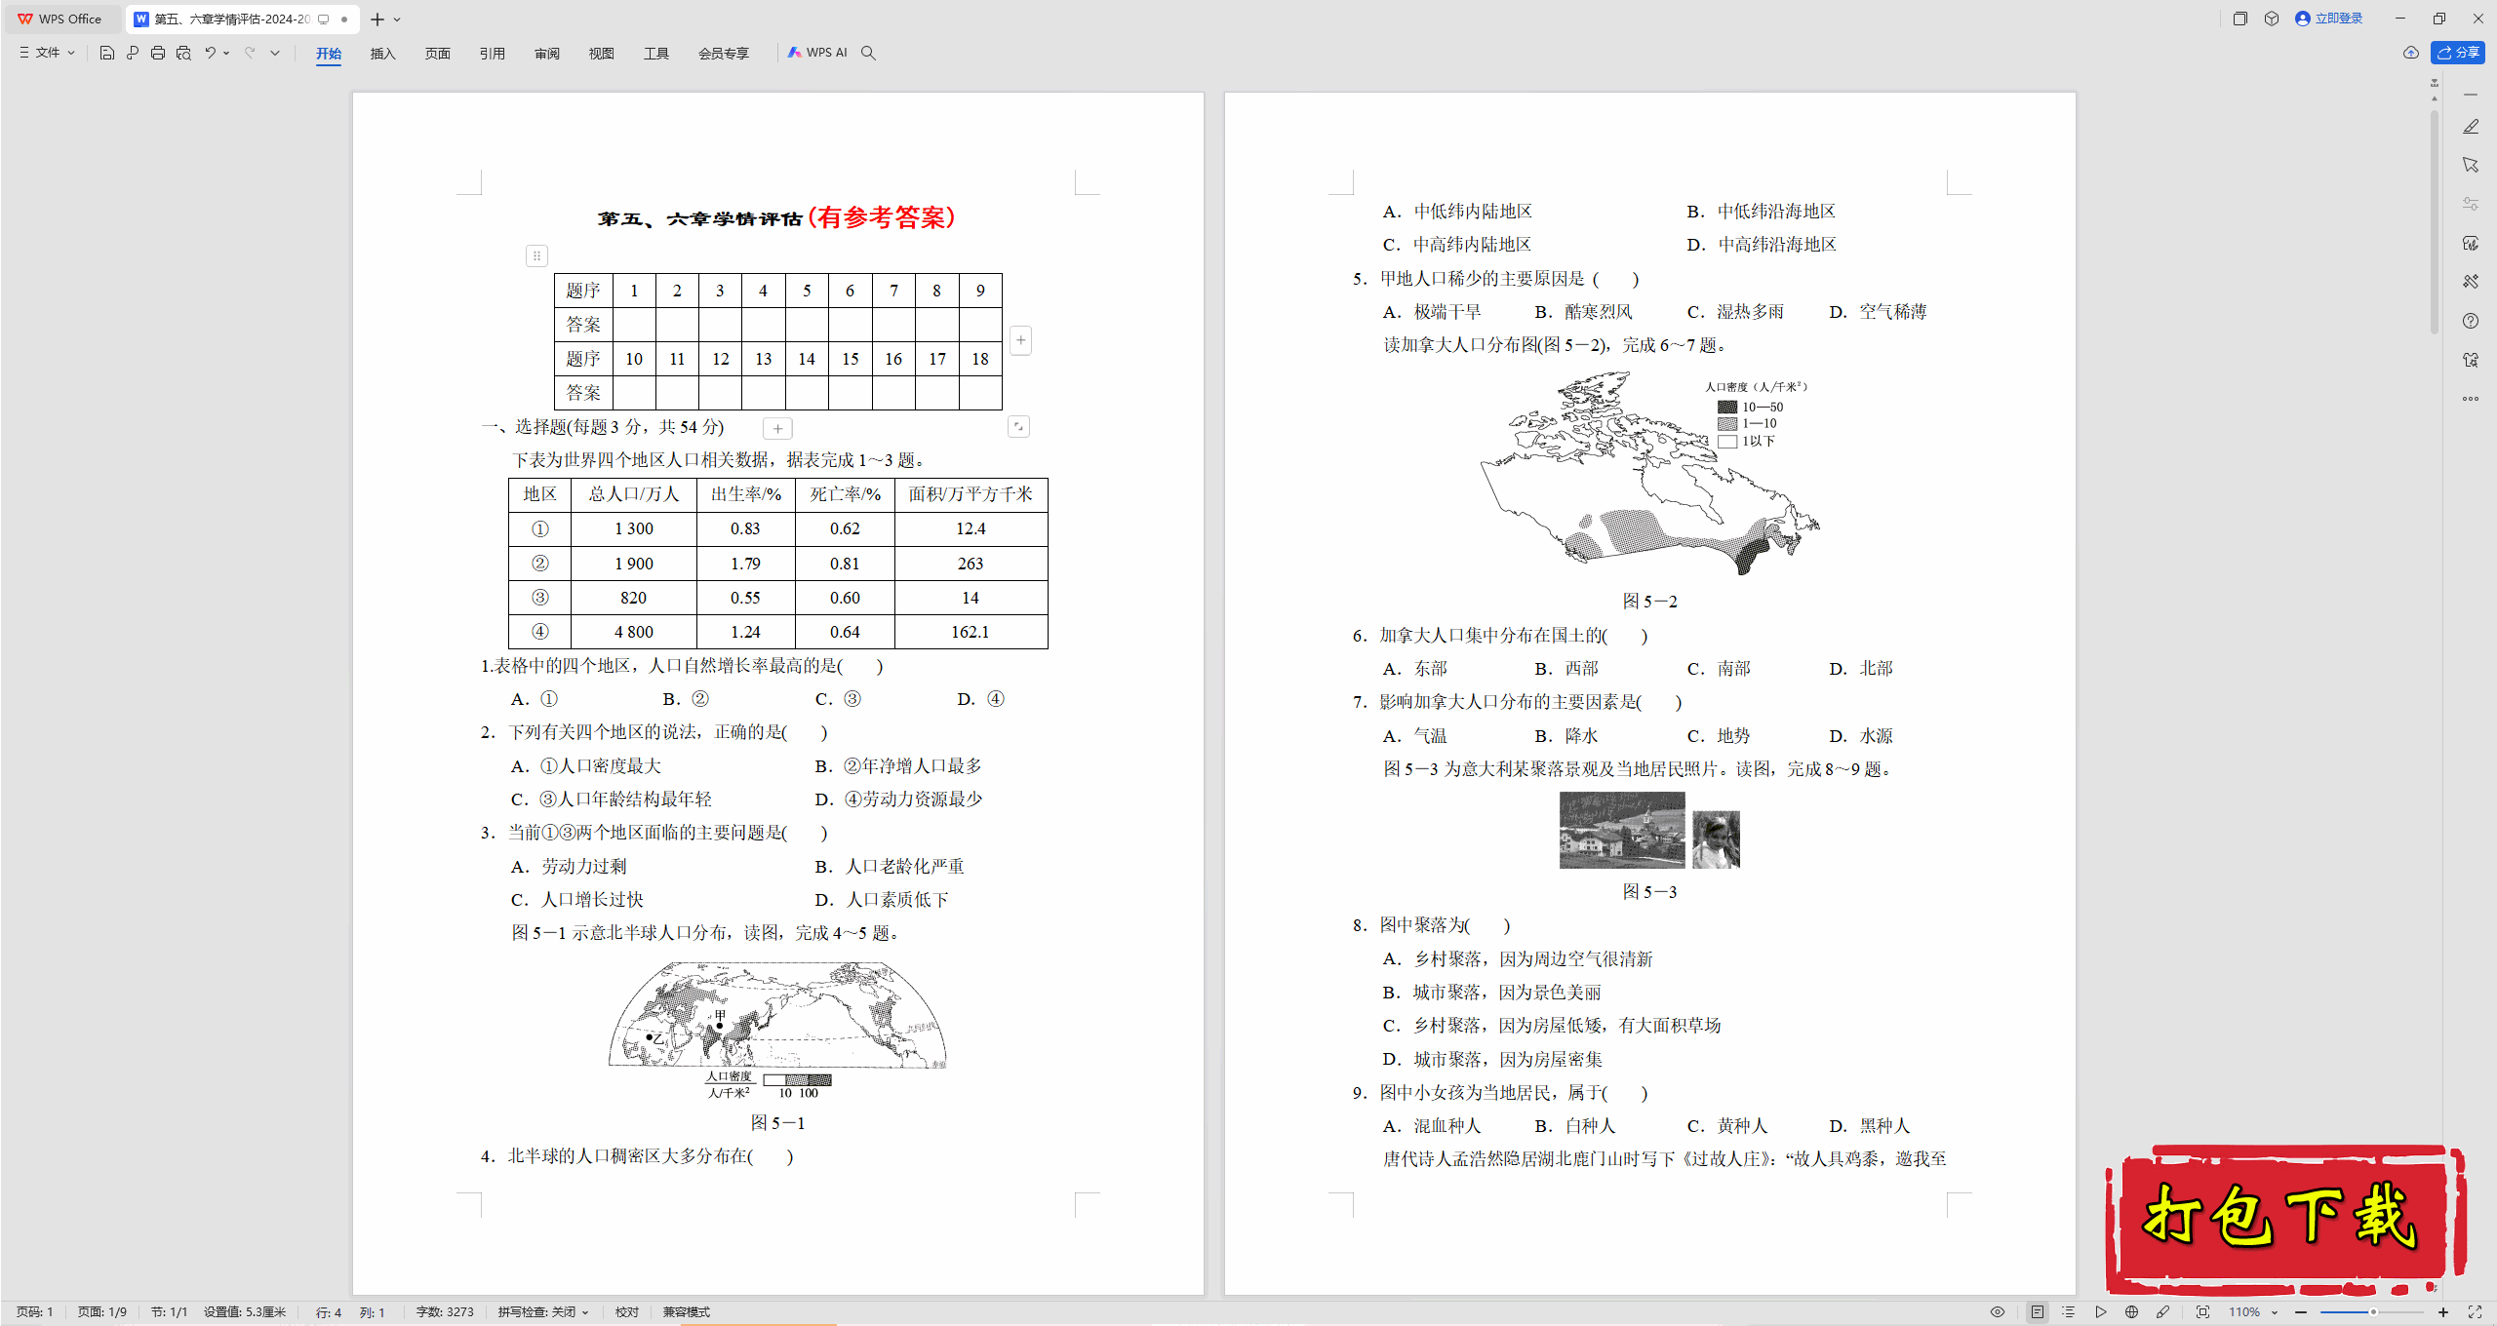Click the 打包下载 download banner
The image size is (2497, 1326).
coord(2284,1219)
